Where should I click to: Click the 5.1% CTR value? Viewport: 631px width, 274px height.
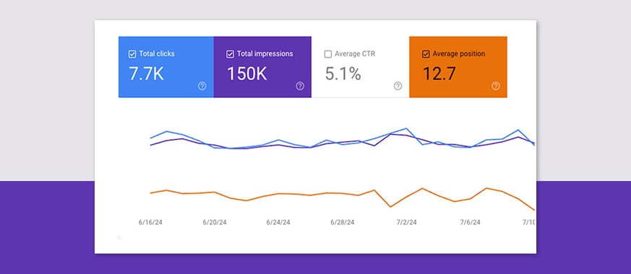point(343,74)
